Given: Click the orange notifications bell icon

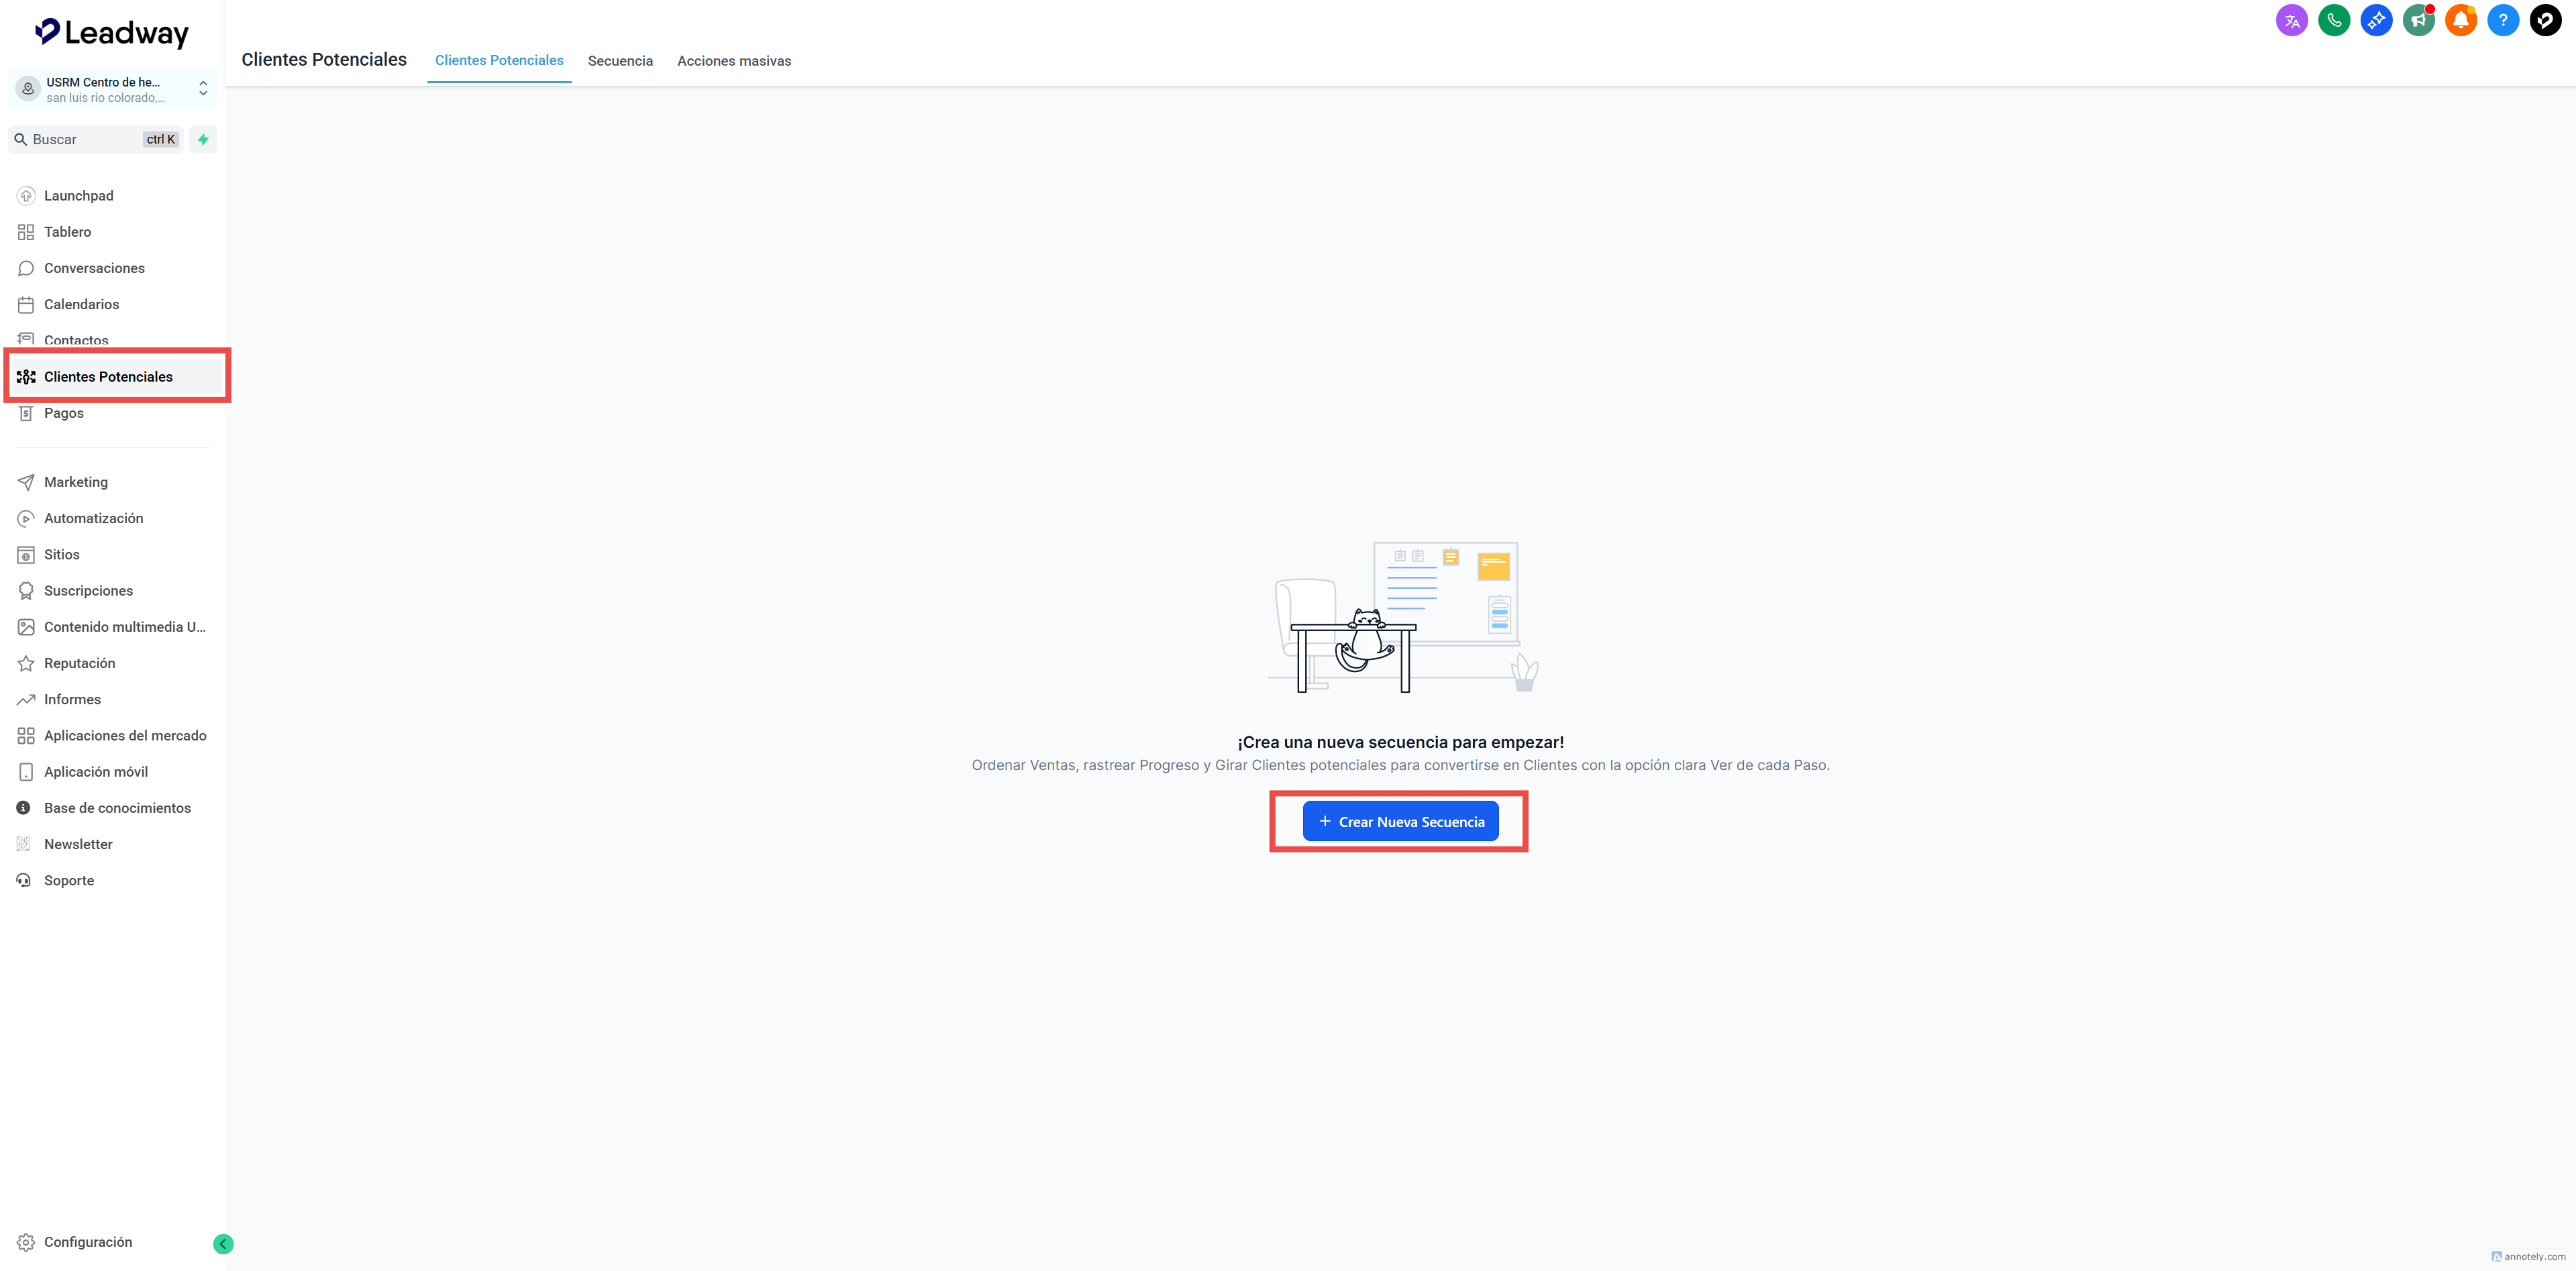Looking at the screenshot, I should tap(2460, 20).
